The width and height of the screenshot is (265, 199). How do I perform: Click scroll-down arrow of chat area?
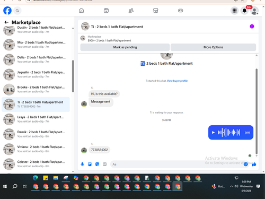pyautogui.click(x=257, y=156)
